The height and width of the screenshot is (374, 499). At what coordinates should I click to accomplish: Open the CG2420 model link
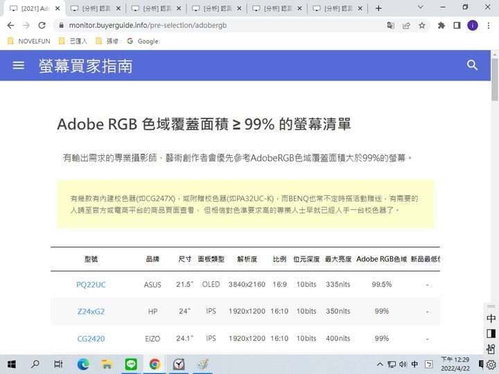coord(91,339)
